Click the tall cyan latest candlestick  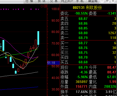38,38
